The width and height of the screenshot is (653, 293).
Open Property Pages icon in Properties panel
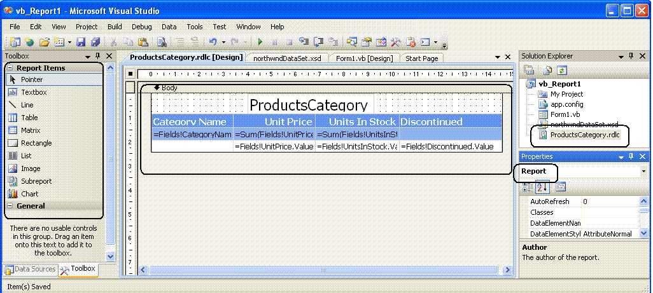561,187
